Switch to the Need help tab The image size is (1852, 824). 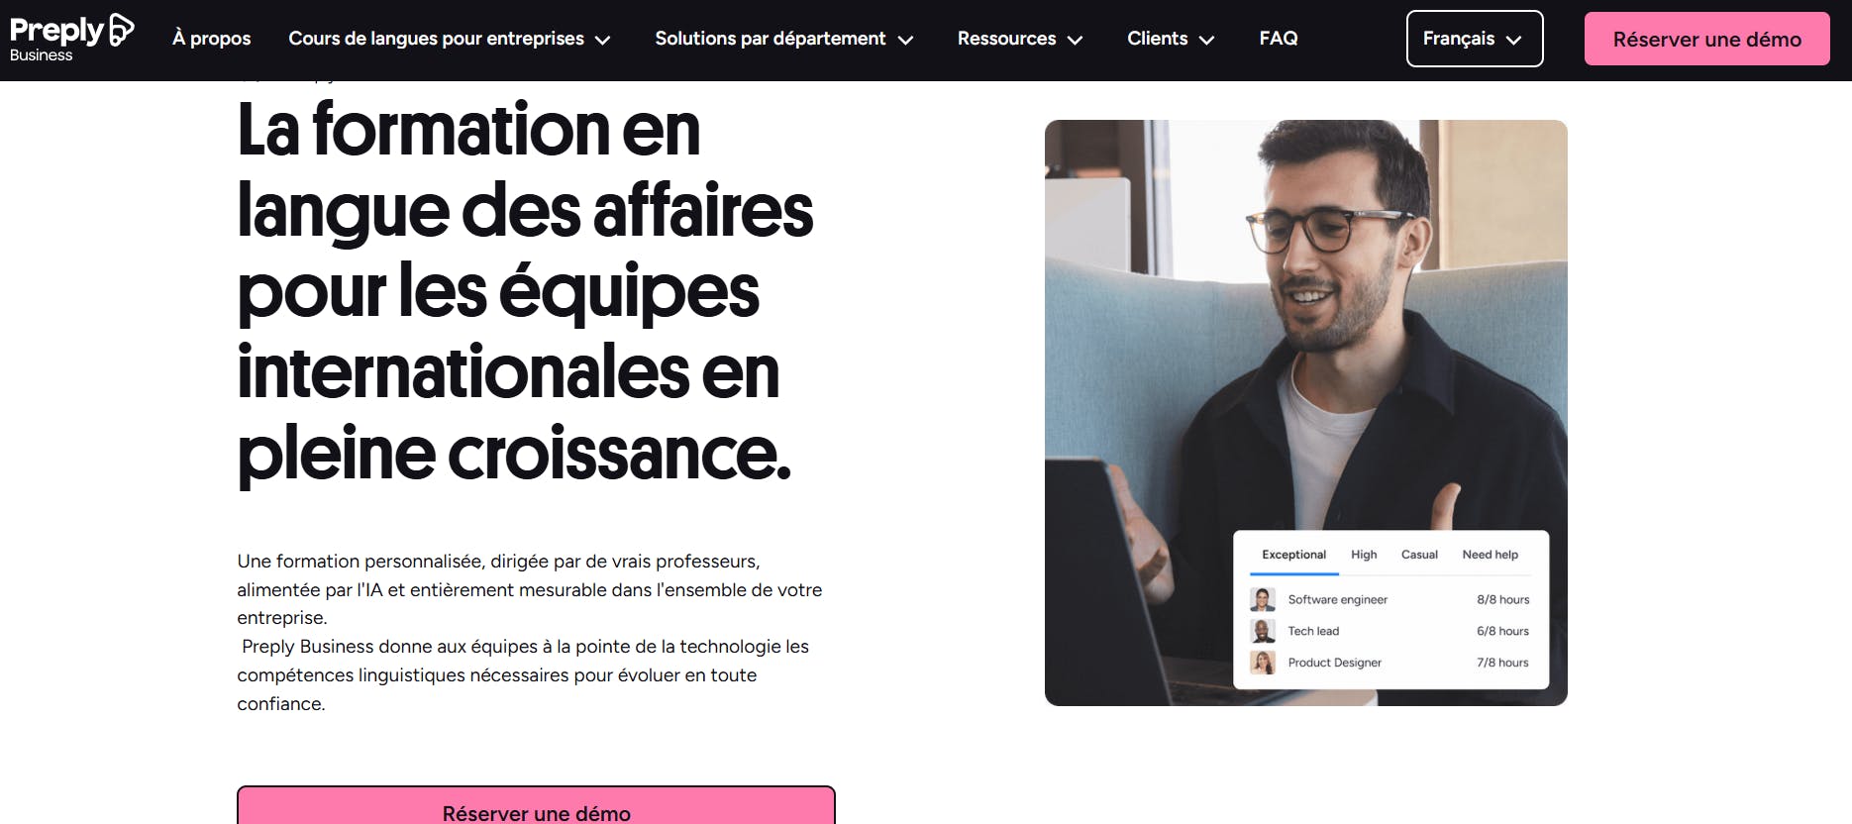click(1490, 555)
